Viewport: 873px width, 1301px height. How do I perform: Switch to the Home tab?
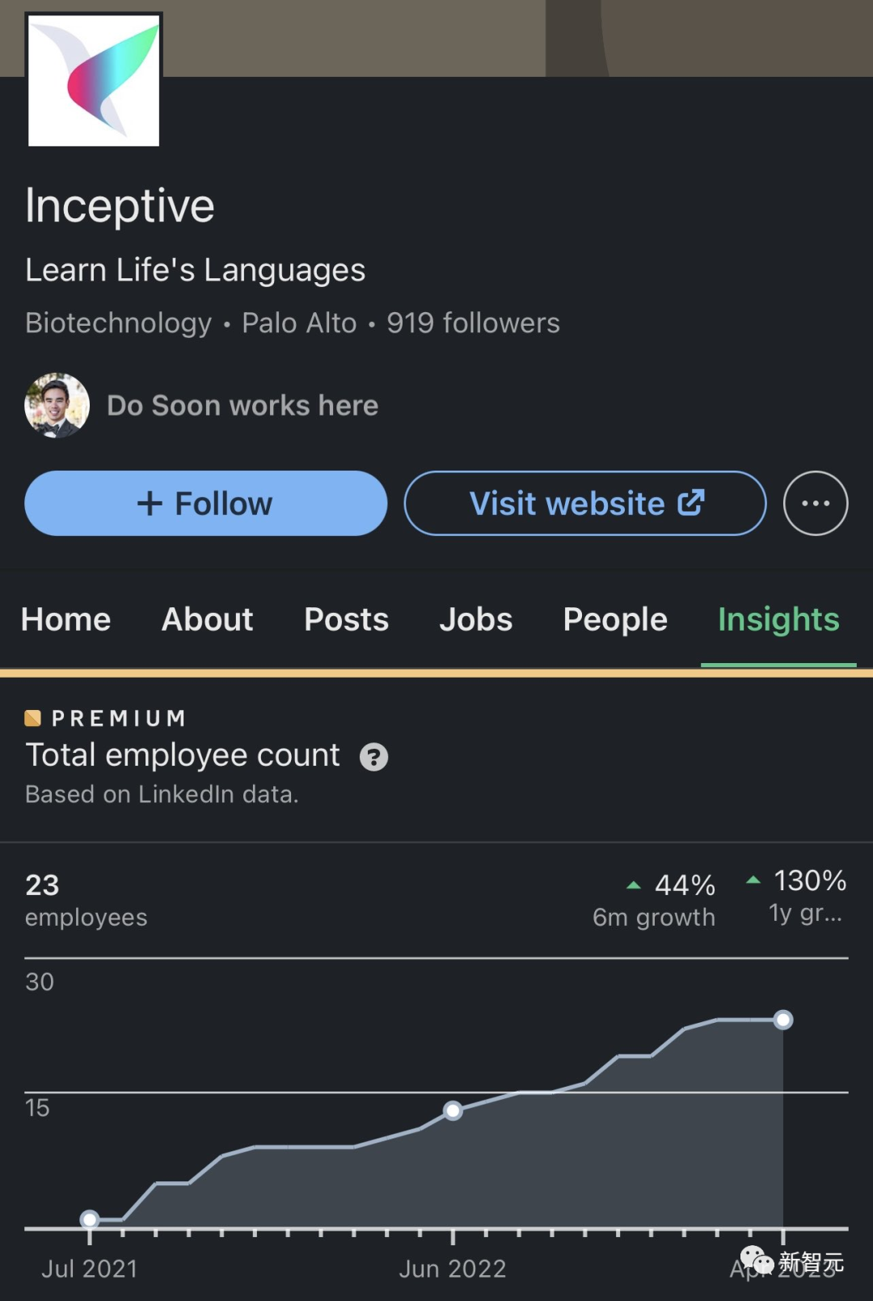pyautogui.click(x=66, y=619)
